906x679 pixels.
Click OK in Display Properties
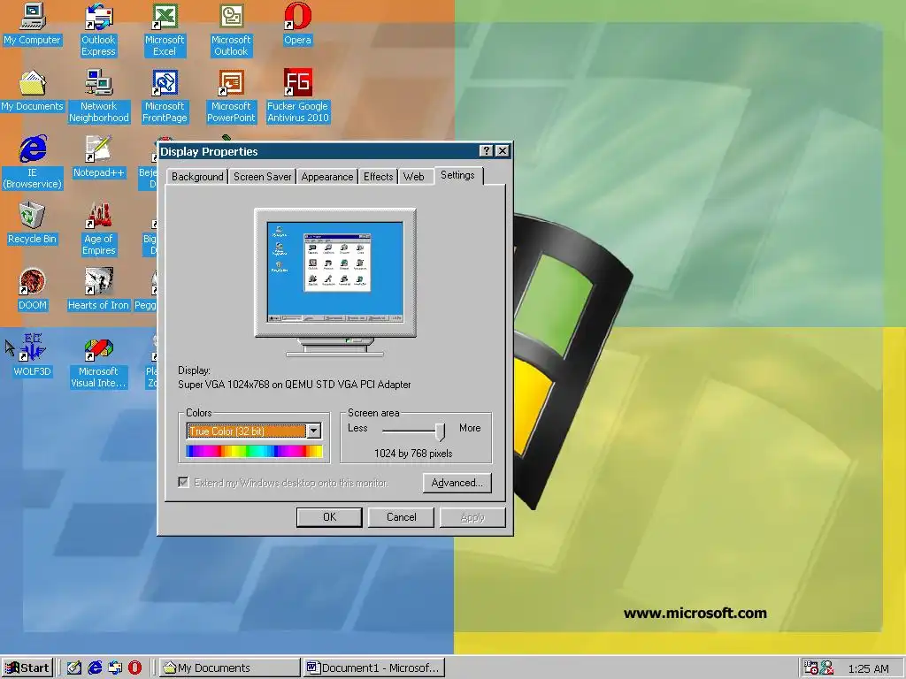[x=329, y=516]
